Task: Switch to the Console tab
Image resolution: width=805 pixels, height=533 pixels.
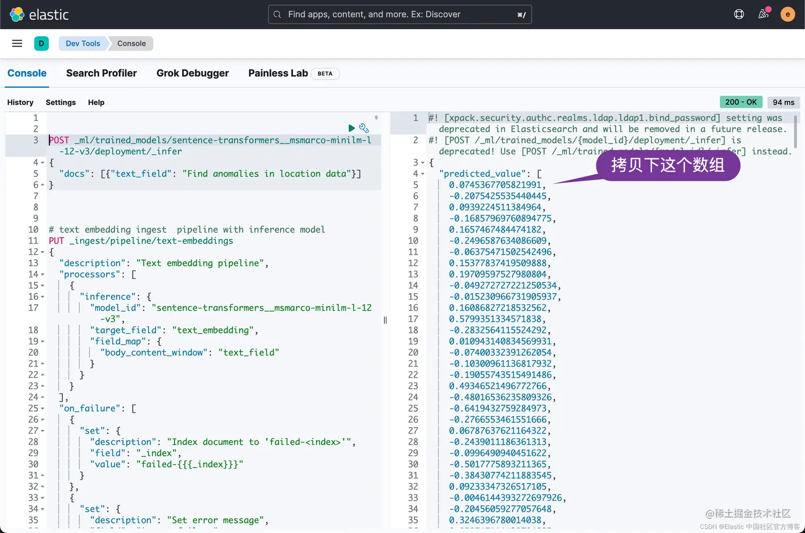Action: point(27,73)
